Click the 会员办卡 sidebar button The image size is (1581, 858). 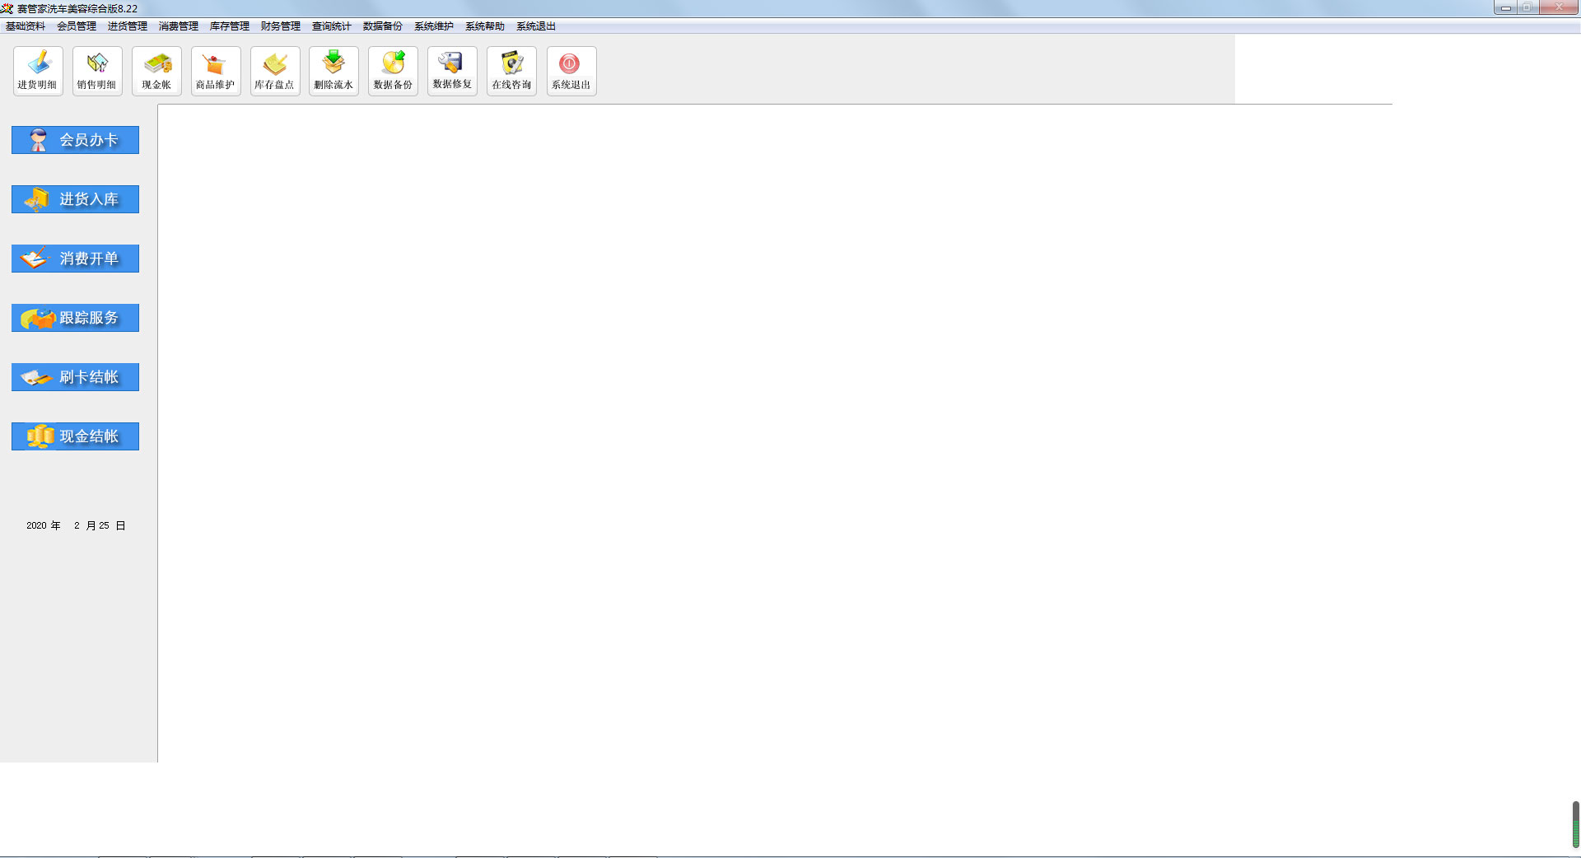pyautogui.click(x=75, y=140)
